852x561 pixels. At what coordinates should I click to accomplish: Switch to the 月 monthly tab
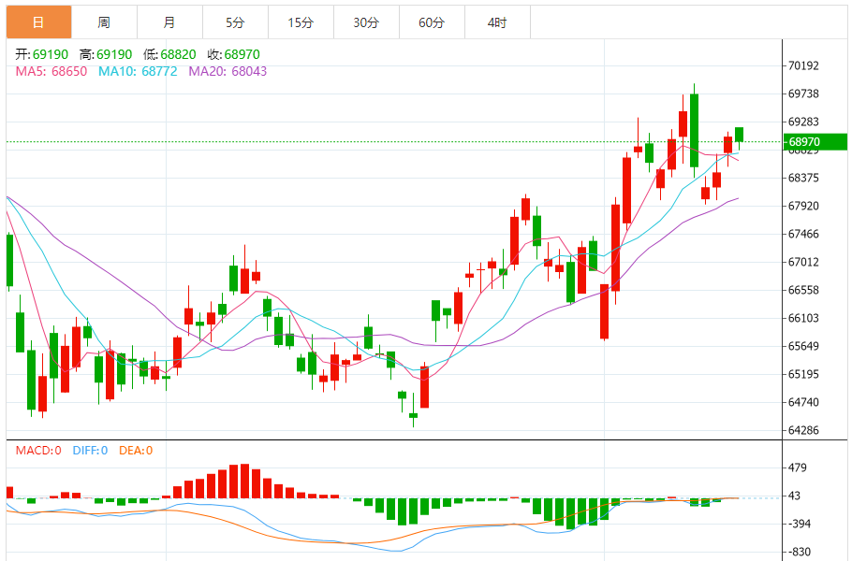[x=169, y=22]
